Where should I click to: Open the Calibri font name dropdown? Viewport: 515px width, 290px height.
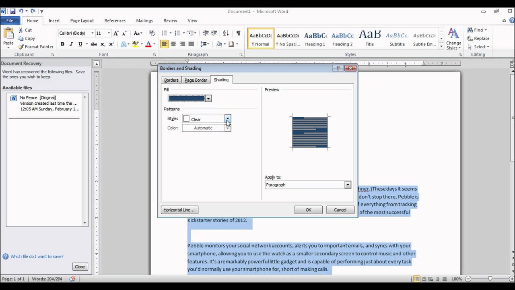point(92,33)
